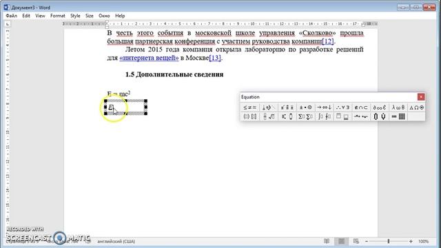Close the Equation toolbar
This screenshot has width=441, height=248.
click(x=421, y=97)
